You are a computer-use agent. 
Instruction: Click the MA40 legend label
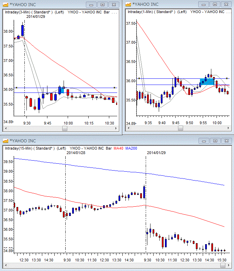(119, 148)
